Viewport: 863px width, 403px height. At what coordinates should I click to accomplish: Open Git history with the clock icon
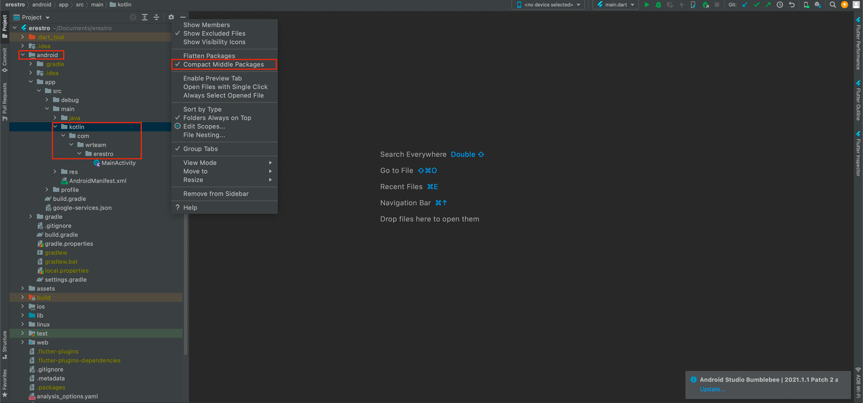tap(779, 5)
